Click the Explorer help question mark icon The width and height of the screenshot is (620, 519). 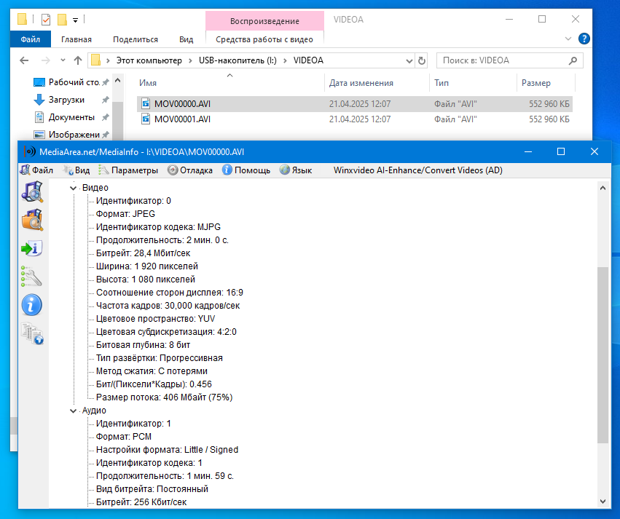584,39
